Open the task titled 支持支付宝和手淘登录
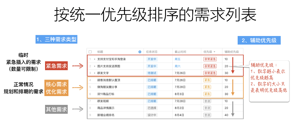 point(111,59)
